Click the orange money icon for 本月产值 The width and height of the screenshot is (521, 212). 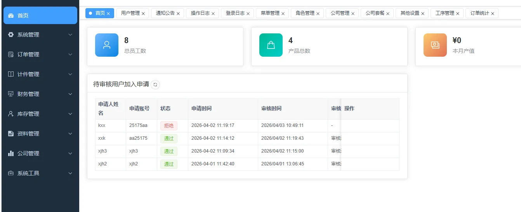coord(435,45)
